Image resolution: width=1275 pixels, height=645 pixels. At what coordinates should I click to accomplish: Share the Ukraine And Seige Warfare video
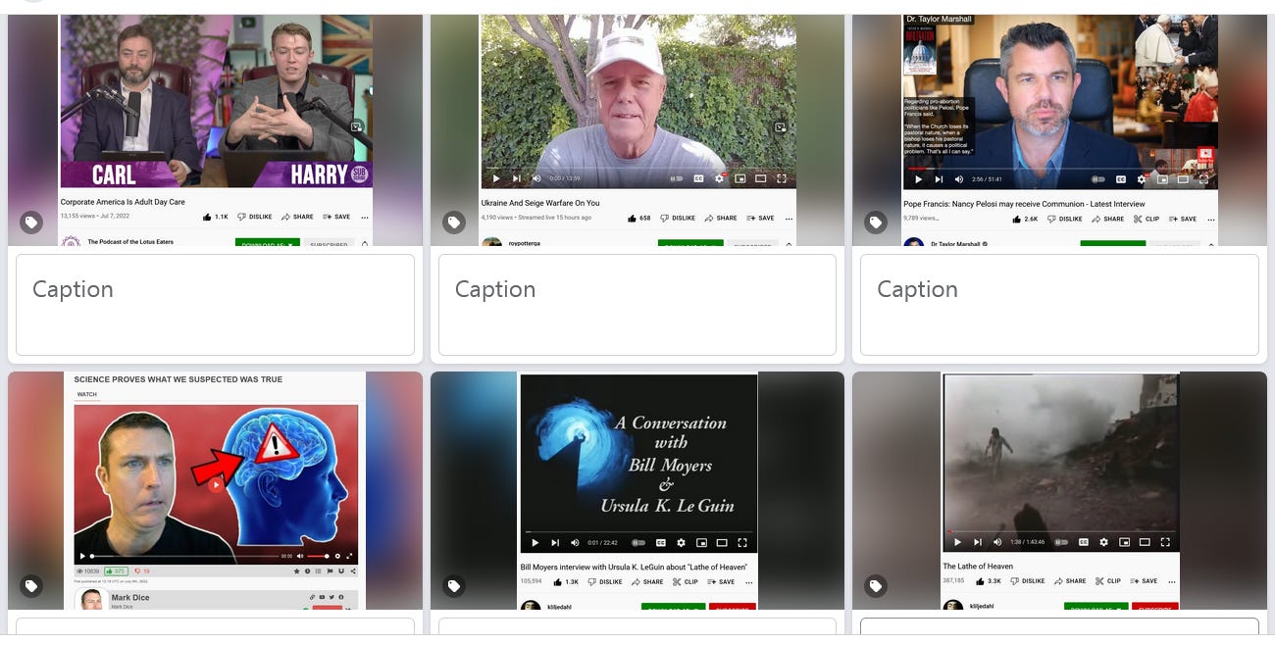pos(721,218)
